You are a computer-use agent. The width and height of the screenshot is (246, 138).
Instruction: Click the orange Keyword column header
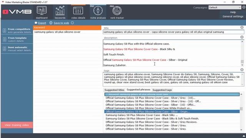point(67,28)
